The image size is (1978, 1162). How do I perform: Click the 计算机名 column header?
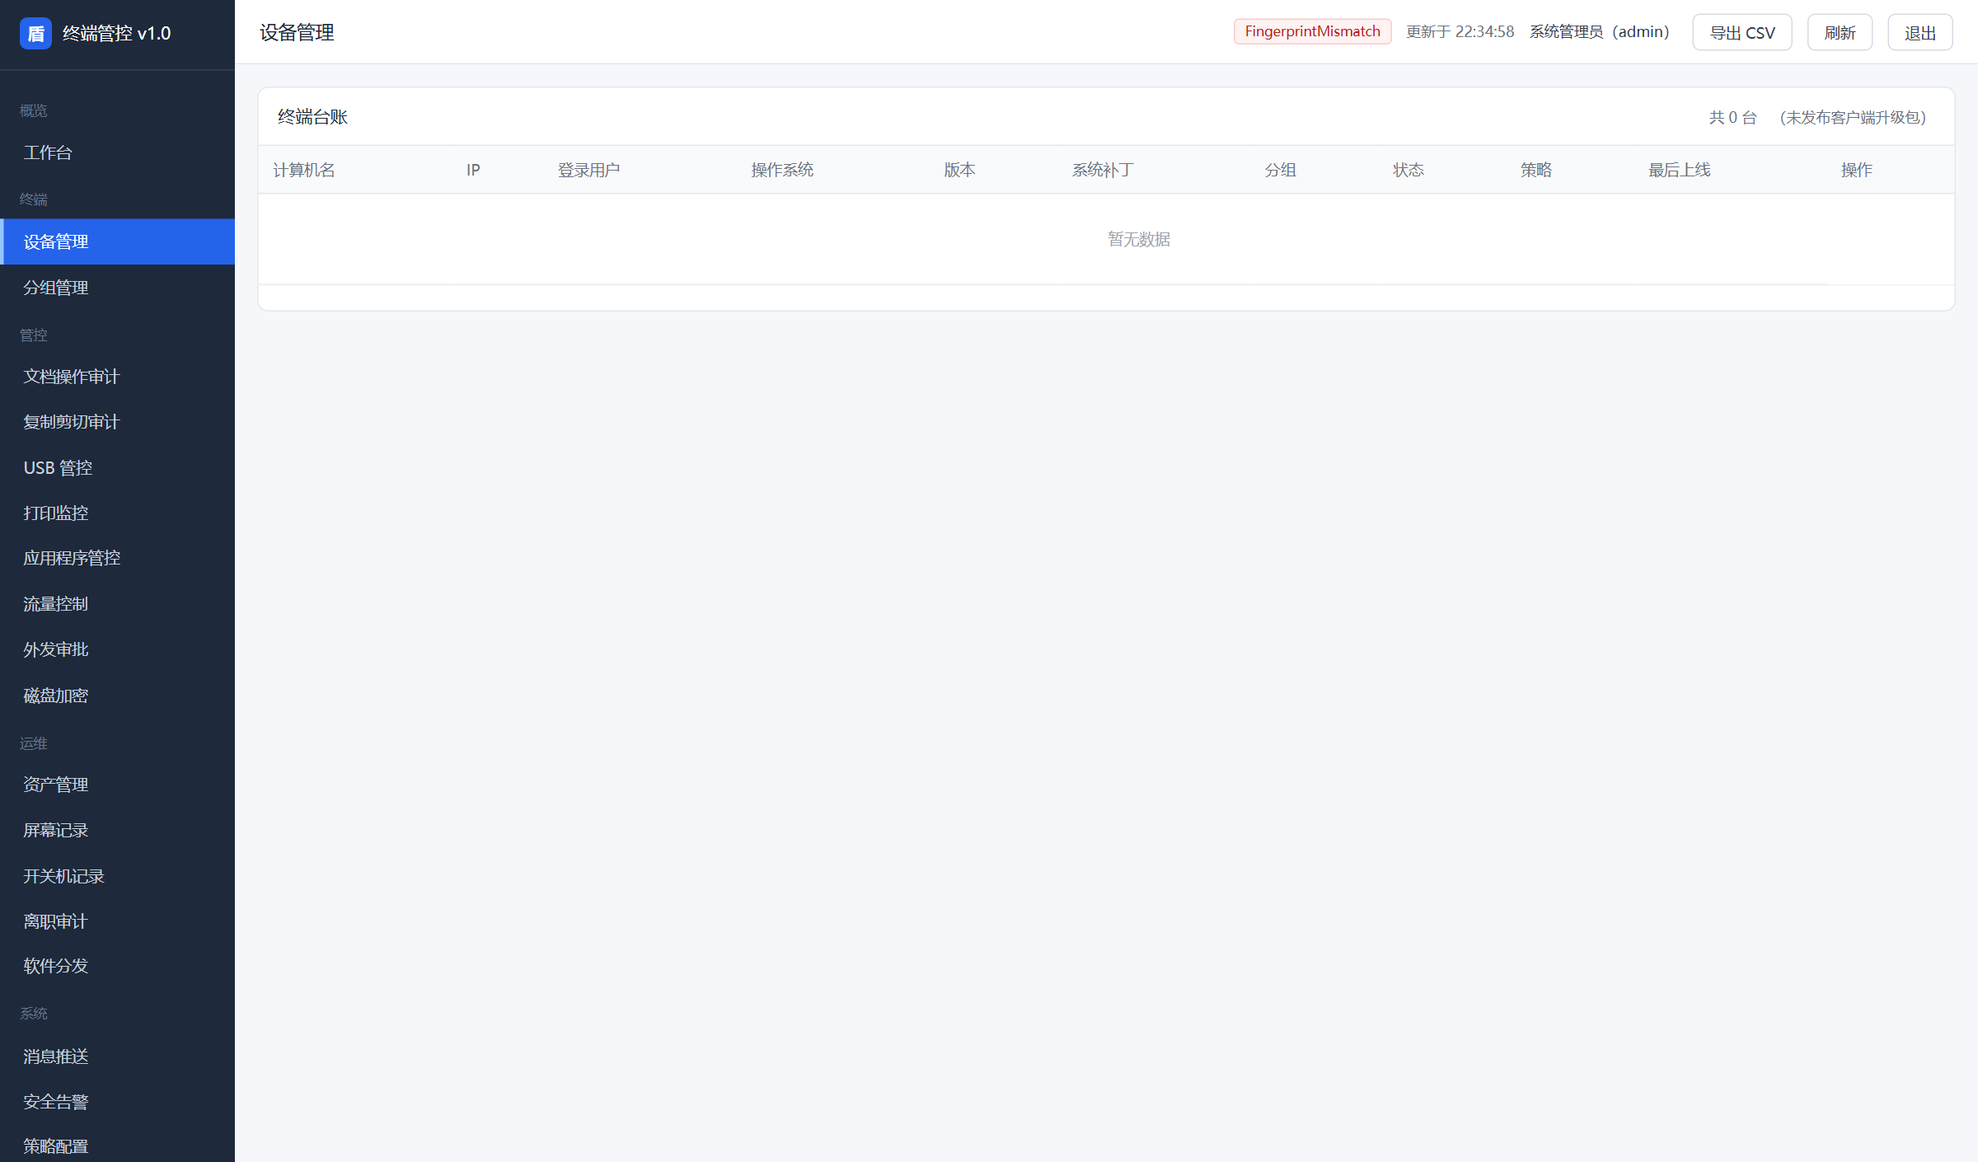click(x=304, y=170)
